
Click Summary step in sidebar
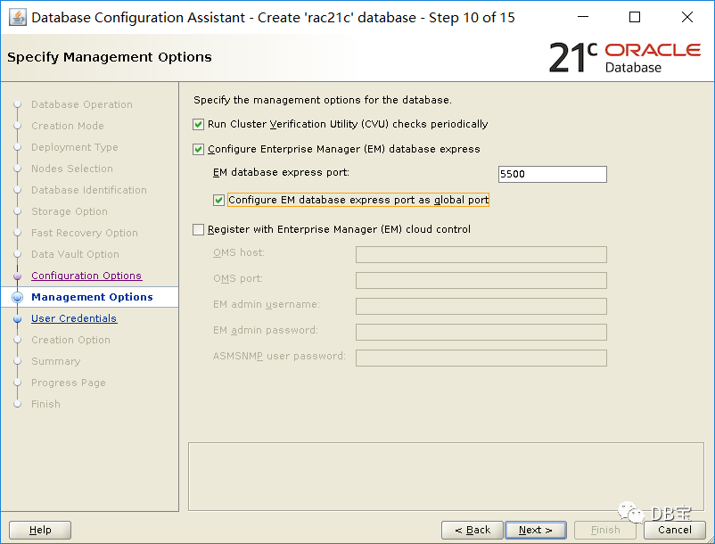(55, 361)
